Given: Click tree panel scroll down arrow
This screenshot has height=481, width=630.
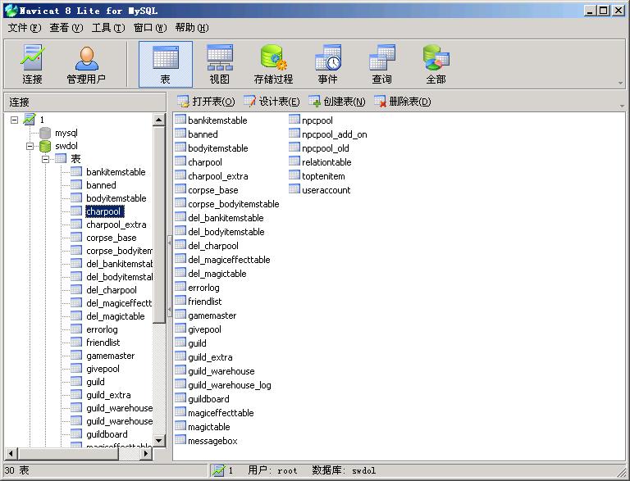Looking at the screenshot, I should click(158, 441).
